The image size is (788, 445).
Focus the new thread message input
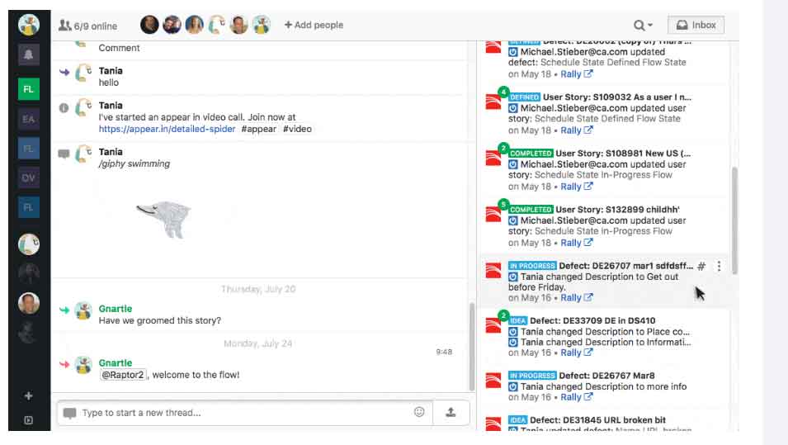(x=239, y=412)
